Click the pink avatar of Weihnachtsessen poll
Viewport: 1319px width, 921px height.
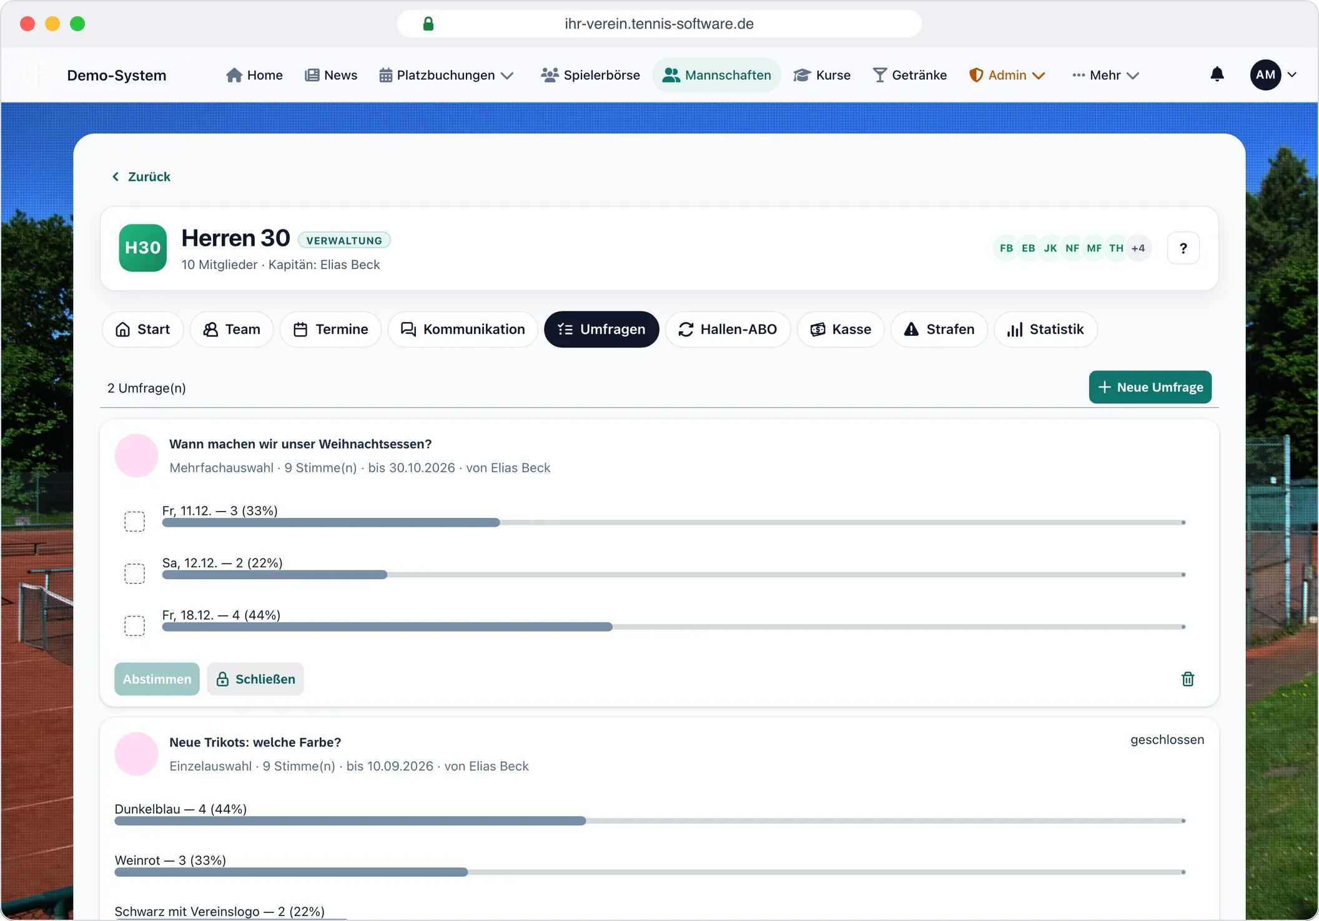136,456
